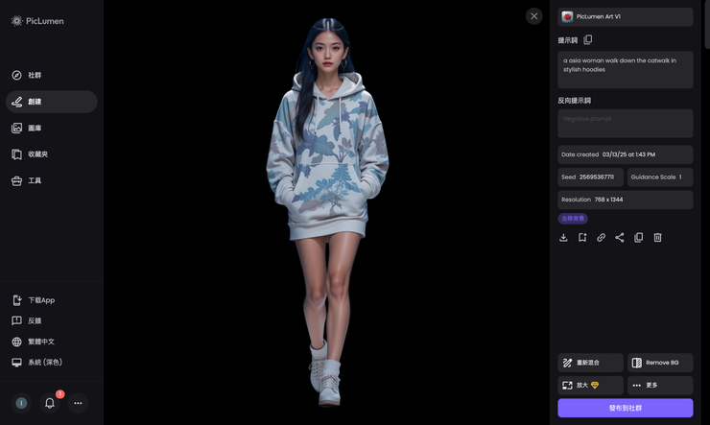Open the 繁體中文 language selector
The height and width of the screenshot is (425, 710).
click(40, 342)
